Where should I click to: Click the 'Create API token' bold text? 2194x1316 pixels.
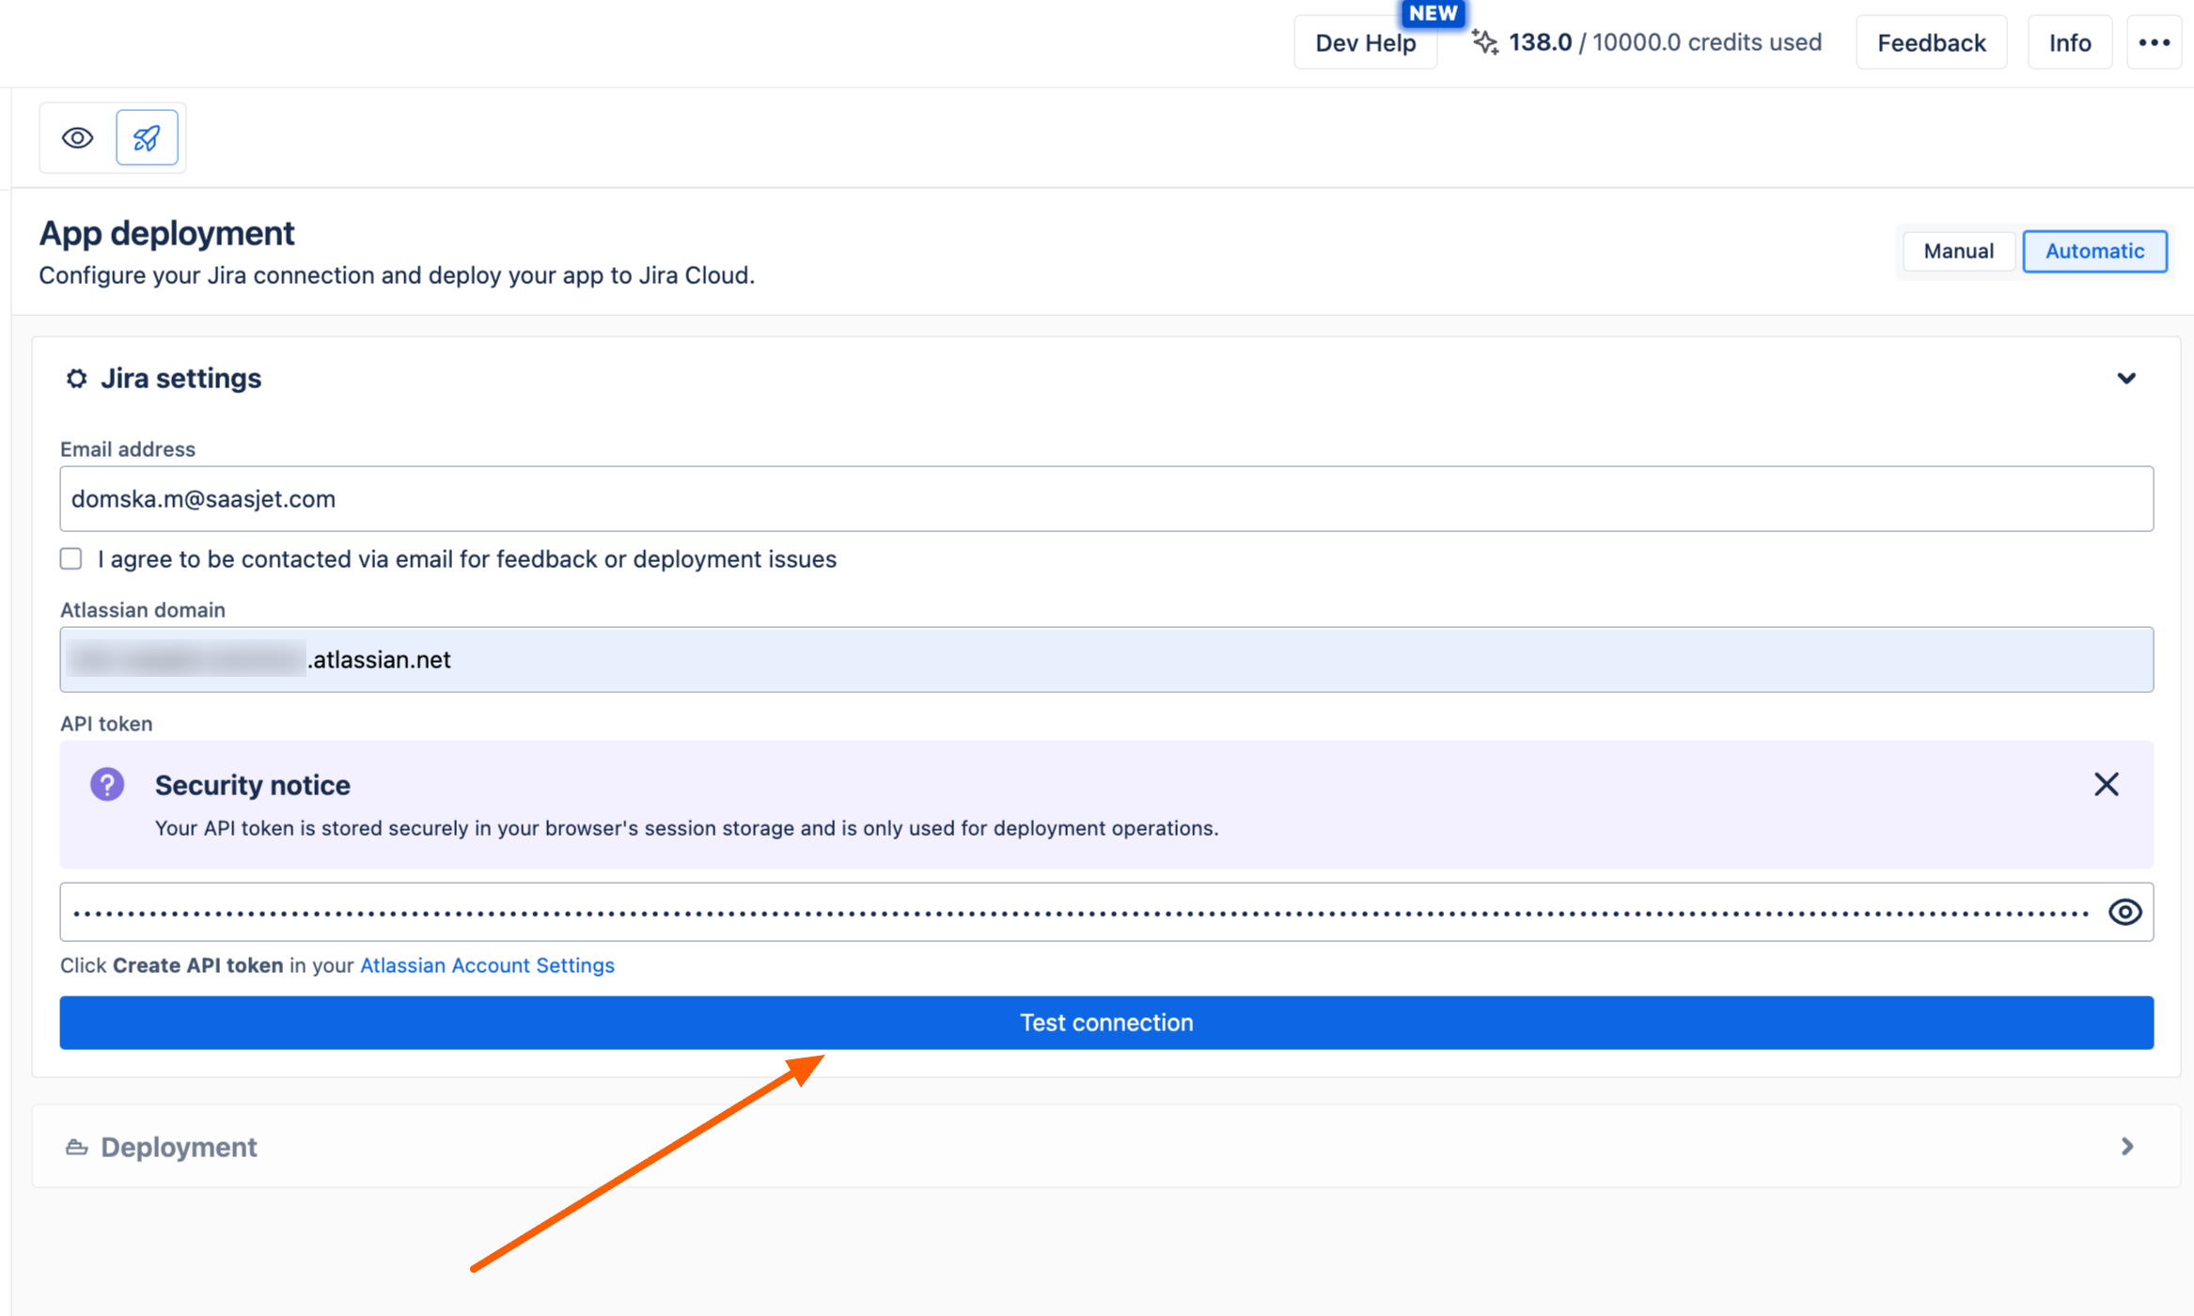pos(197,965)
